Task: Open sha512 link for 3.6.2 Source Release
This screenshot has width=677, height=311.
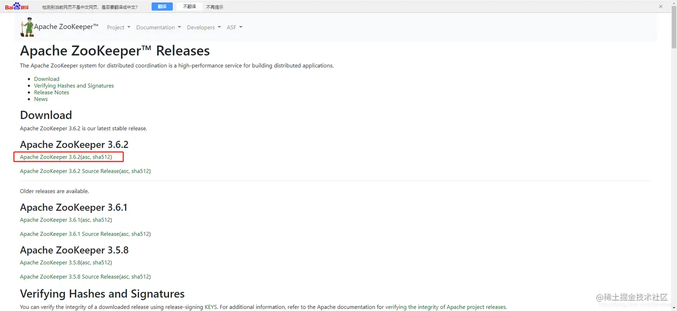Action: pos(140,171)
